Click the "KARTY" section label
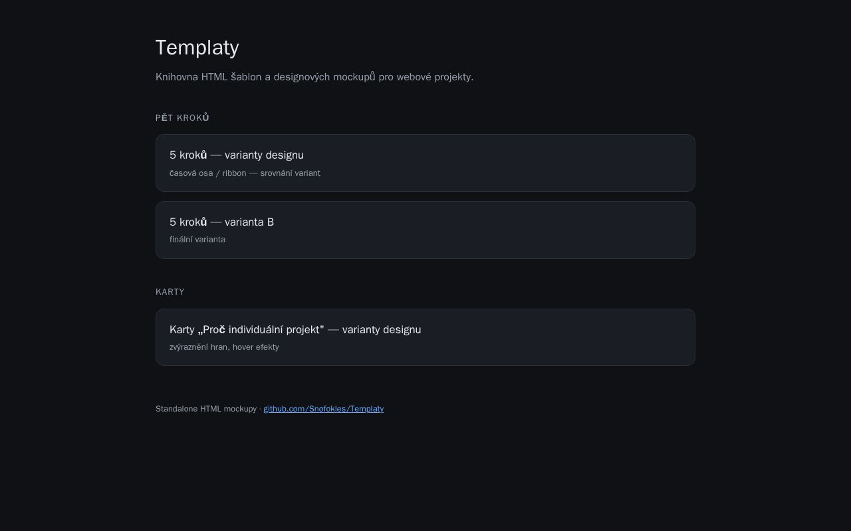The height and width of the screenshot is (531, 851). [x=170, y=292]
